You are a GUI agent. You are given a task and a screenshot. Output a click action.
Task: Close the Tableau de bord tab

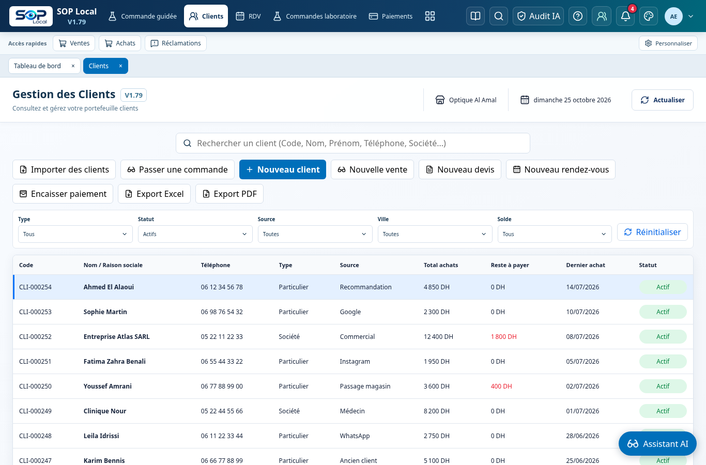(x=73, y=66)
